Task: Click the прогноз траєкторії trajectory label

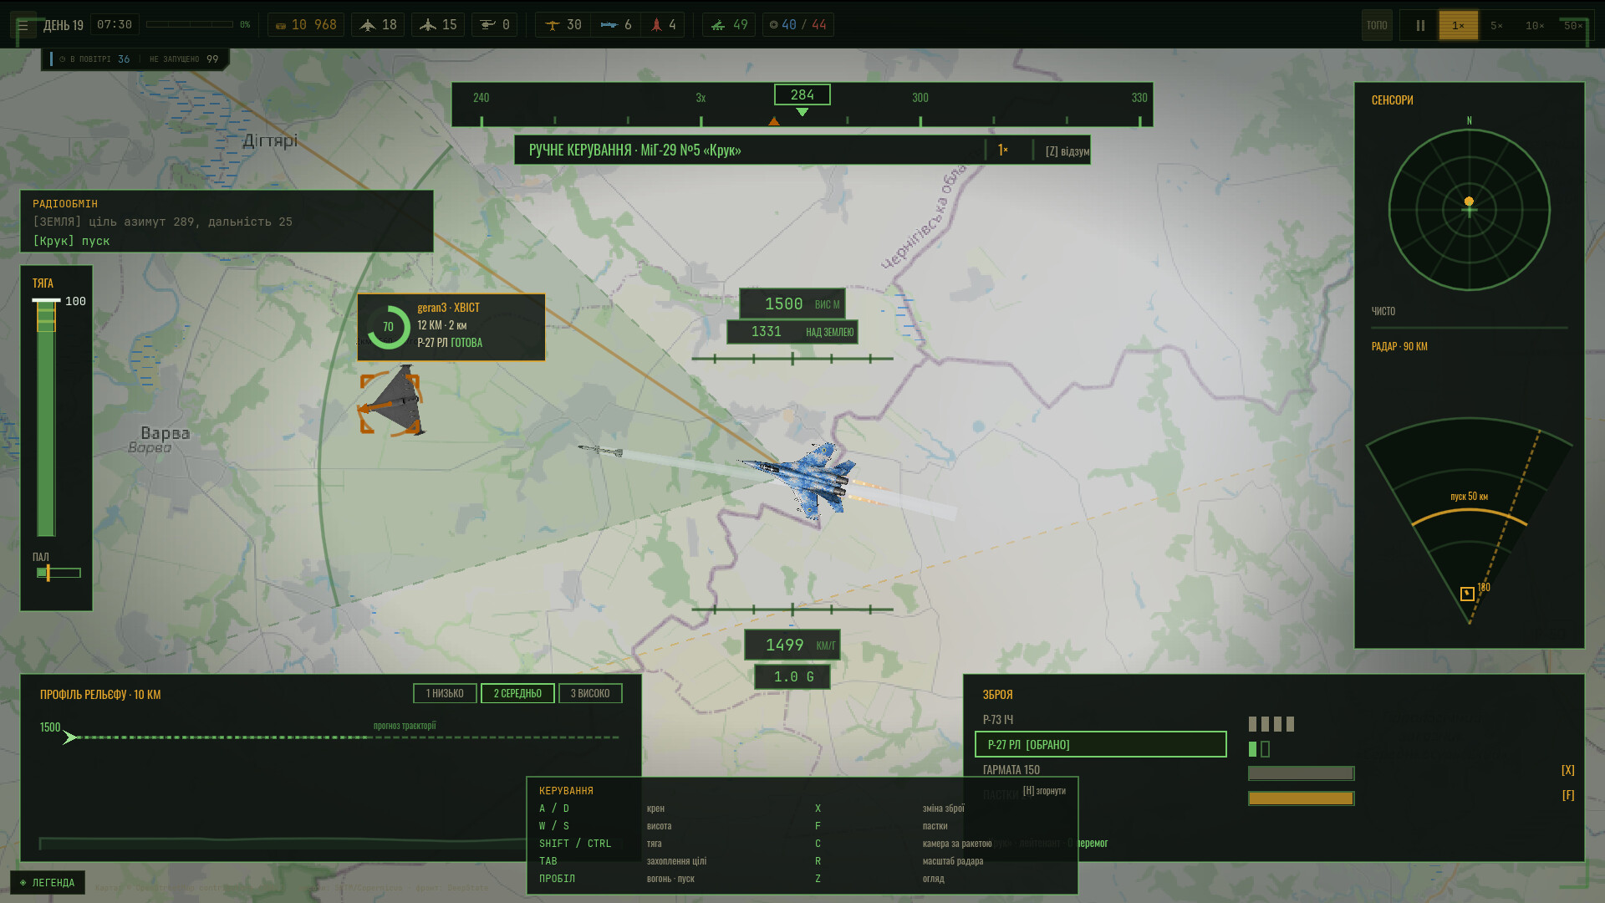Action: point(405,726)
